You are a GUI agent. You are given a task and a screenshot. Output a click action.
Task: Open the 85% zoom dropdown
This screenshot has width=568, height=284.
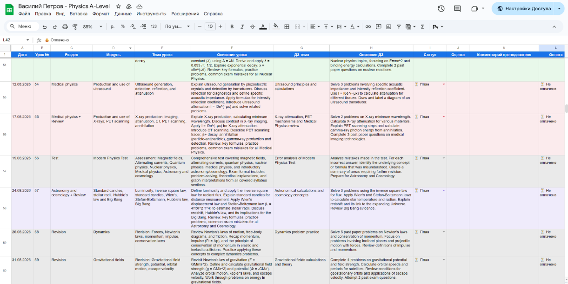(93, 26)
